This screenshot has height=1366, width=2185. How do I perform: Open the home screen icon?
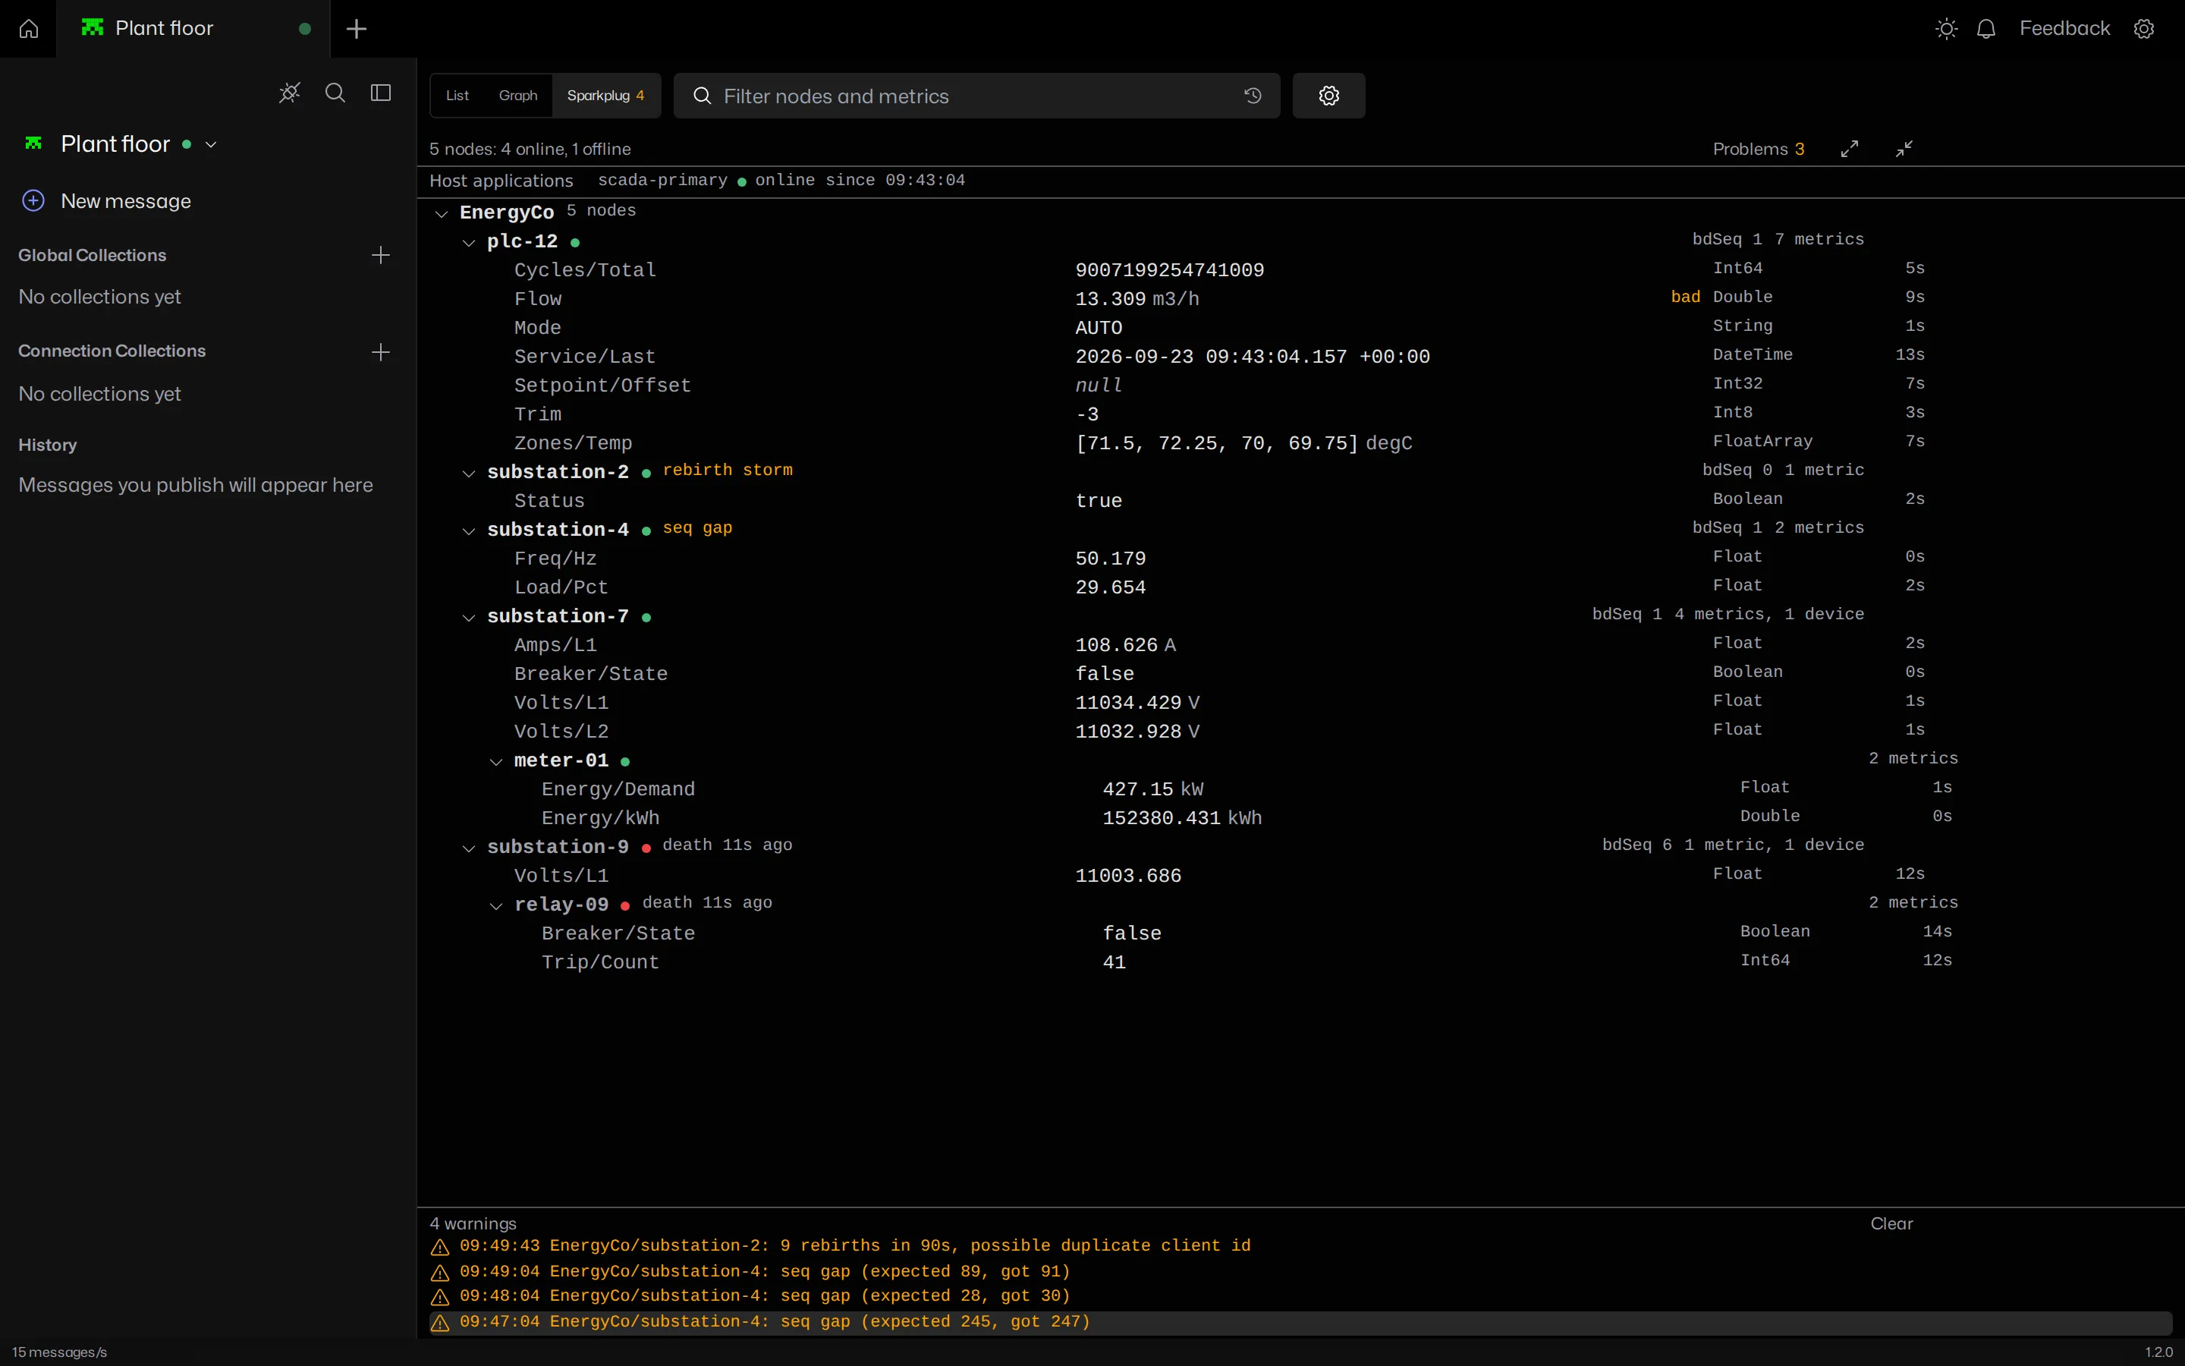(28, 29)
